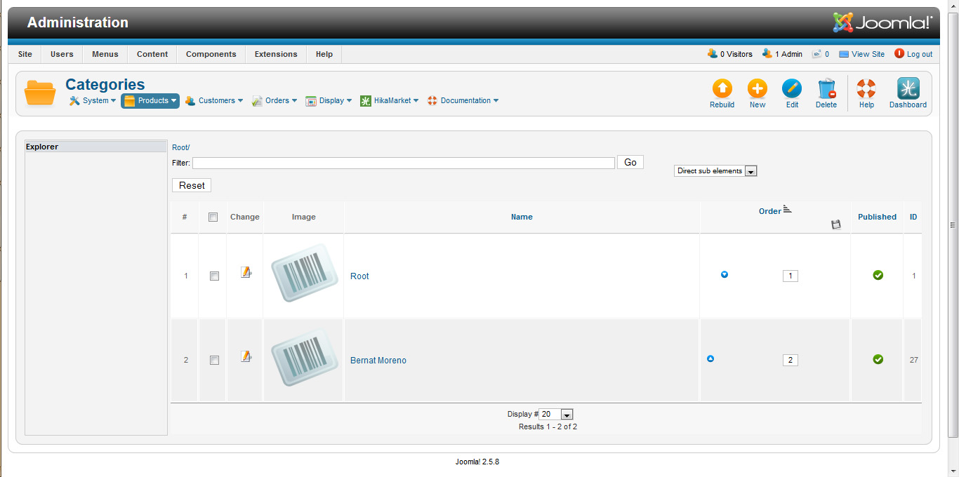Viewport: 959px width, 477px height.
Task: Open the HikaMarket dropdown menu
Action: (x=390, y=101)
